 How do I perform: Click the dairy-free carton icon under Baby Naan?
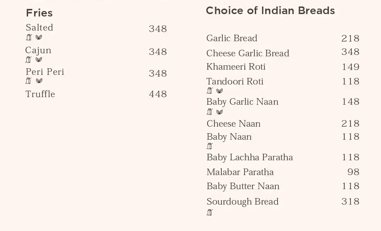(209, 146)
